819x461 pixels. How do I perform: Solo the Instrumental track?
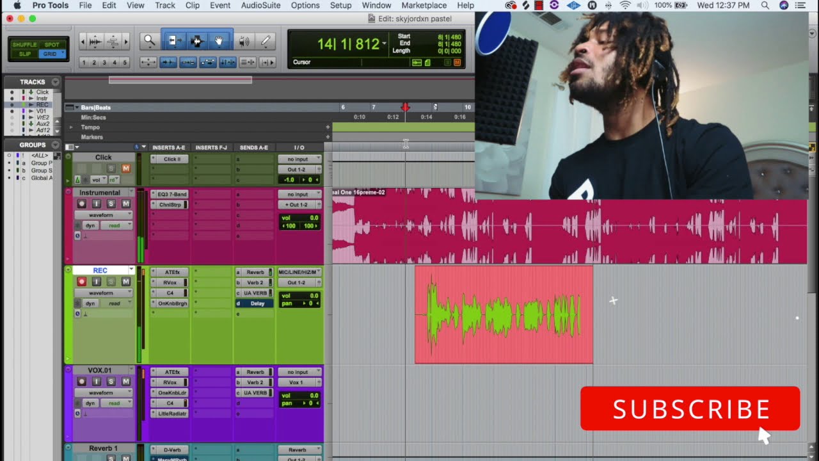[x=111, y=204]
